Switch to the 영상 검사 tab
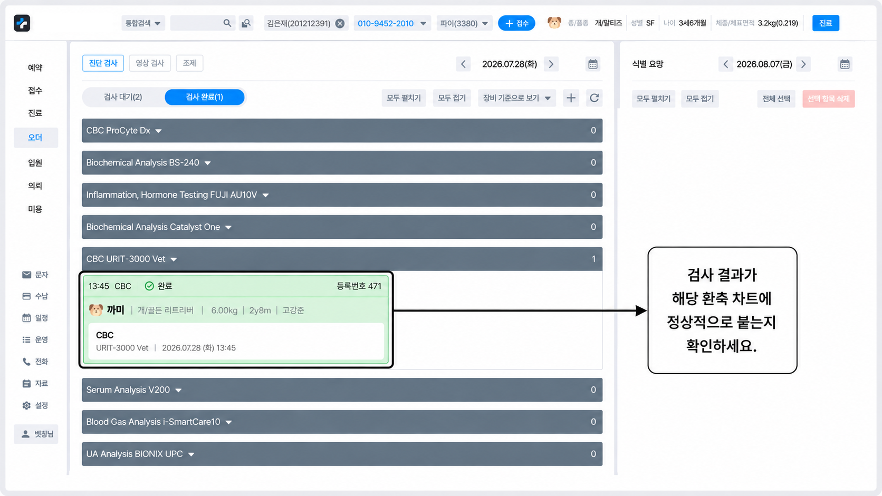 pyautogui.click(x=150, y=63)
